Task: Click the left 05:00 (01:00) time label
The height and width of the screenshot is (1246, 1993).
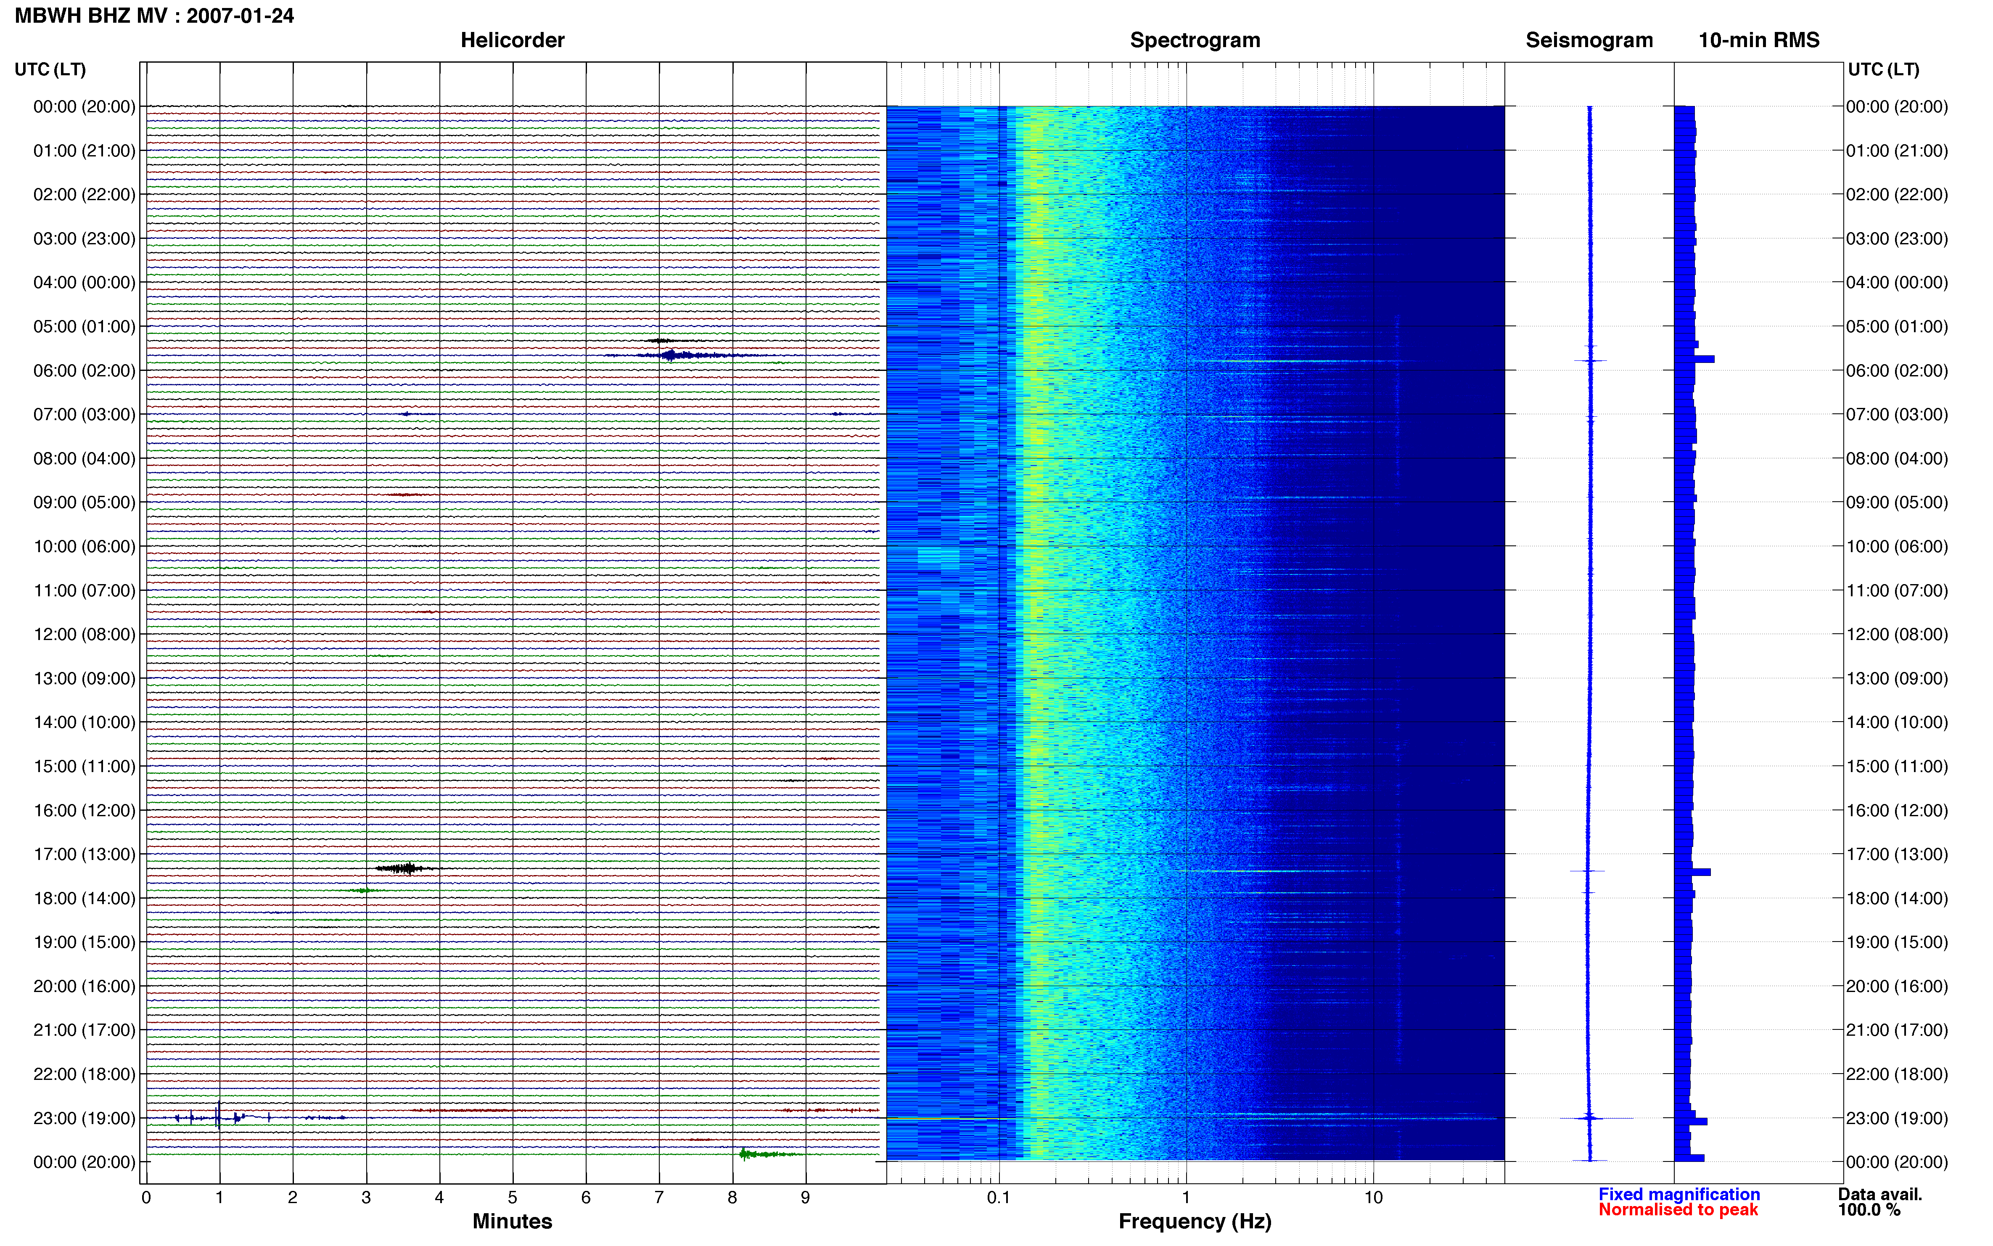Action: (84, 326)
